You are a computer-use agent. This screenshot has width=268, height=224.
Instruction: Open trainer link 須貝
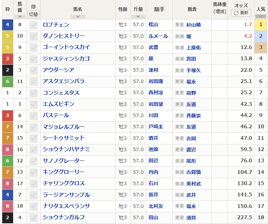(191, 218)
